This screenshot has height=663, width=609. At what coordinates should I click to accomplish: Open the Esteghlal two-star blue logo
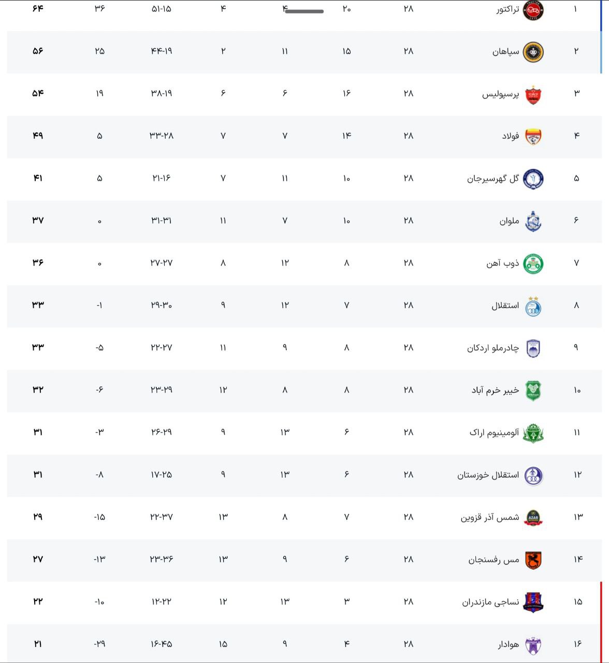click(x=533, y=306)
